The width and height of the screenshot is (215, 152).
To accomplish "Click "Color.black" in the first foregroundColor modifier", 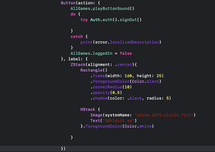I will point(145,81).
